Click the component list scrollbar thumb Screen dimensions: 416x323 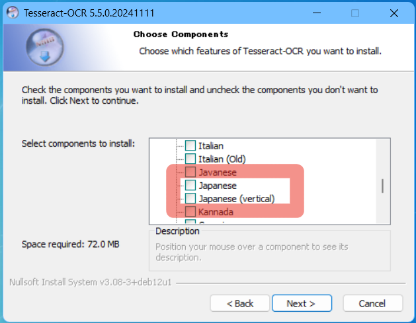[x=382, y=186]
